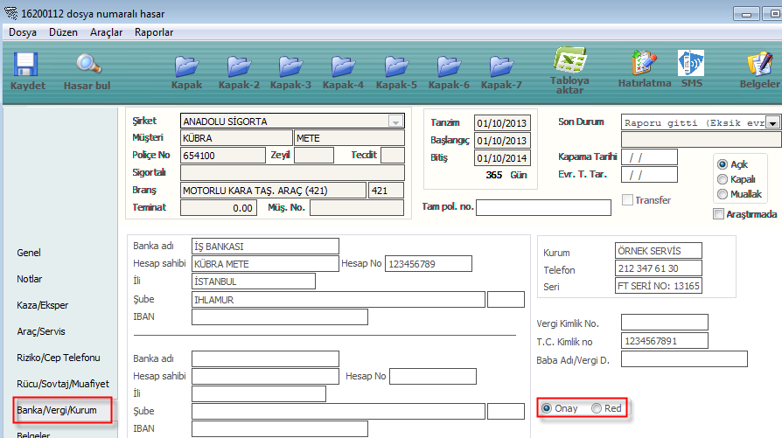Expand the Şirket dropdown arrow
The height and width of the screenshot is (438, 782).
point(395,122)
